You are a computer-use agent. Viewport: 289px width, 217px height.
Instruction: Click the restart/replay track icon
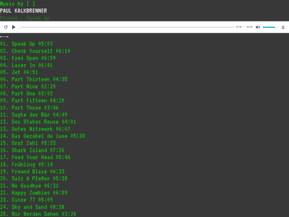(x=6, y=27)
